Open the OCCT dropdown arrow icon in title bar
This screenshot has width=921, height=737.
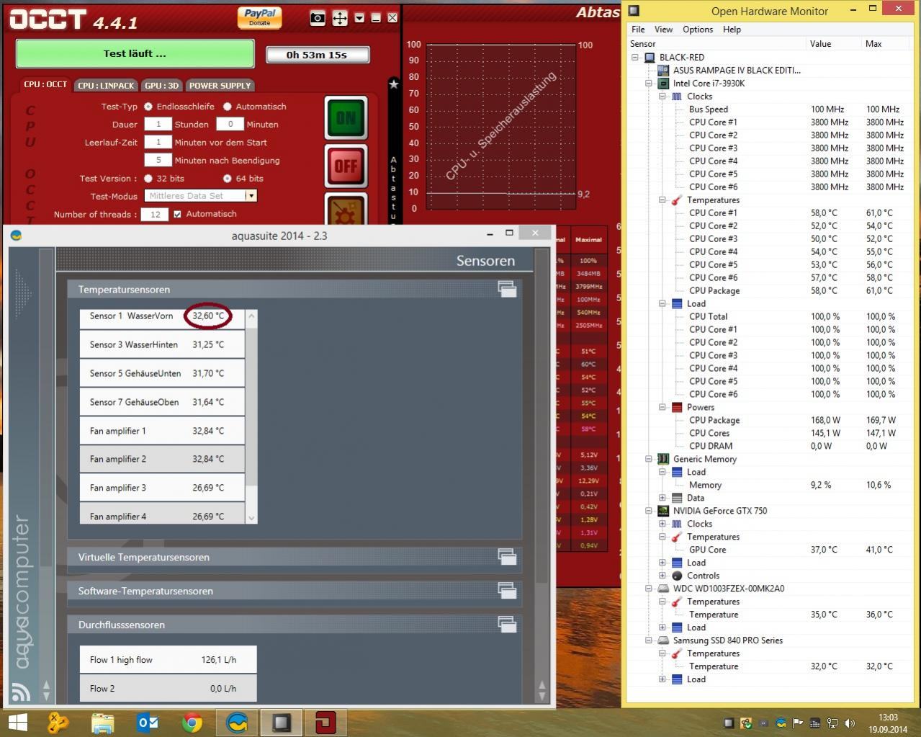359,18
